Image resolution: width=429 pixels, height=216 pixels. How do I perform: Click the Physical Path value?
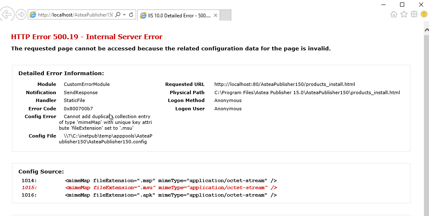[x=307, y=93]
